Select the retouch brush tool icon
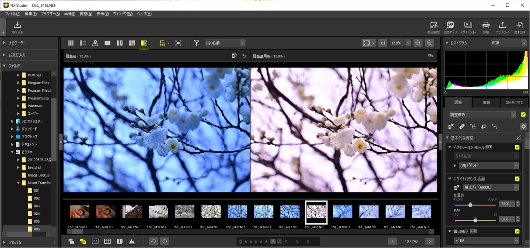Viewport: 530px width, 248px height. pos(462,127)
